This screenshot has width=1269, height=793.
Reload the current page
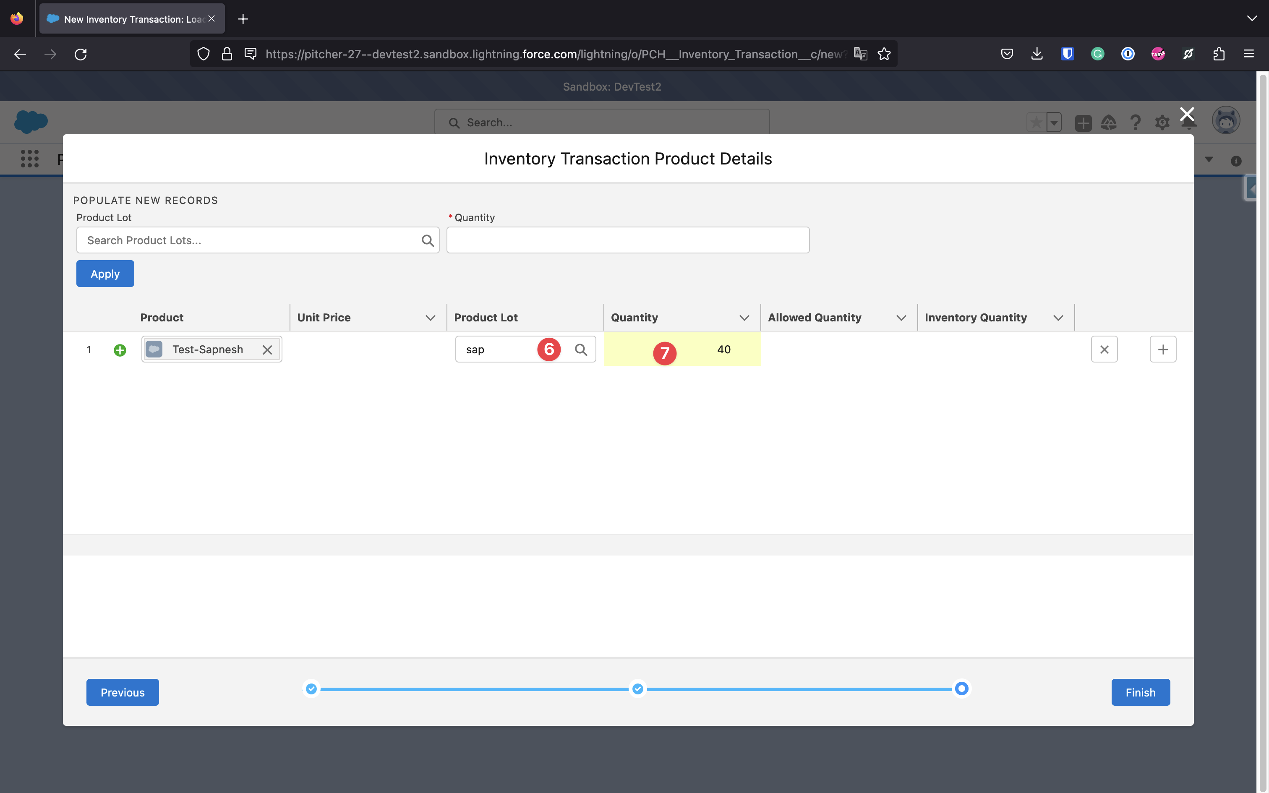pyautogui.click(x=80, y=54)
